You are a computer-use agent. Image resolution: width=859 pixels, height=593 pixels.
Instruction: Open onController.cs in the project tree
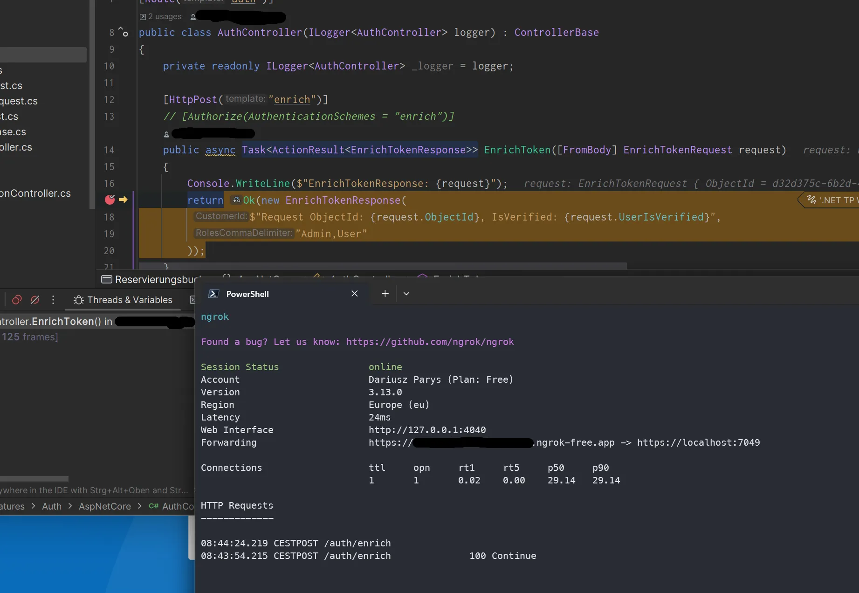(x=35, y=193)
